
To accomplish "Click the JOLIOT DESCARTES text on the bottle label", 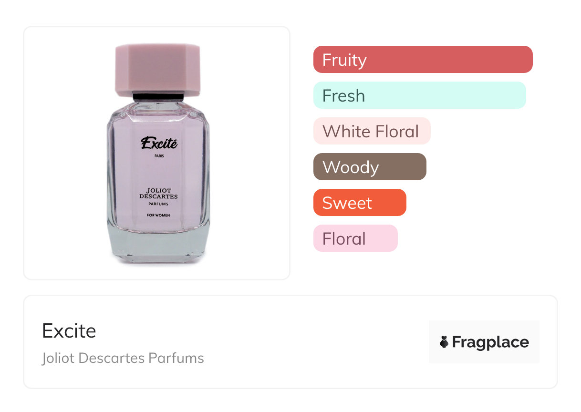I will click(158, 194).
